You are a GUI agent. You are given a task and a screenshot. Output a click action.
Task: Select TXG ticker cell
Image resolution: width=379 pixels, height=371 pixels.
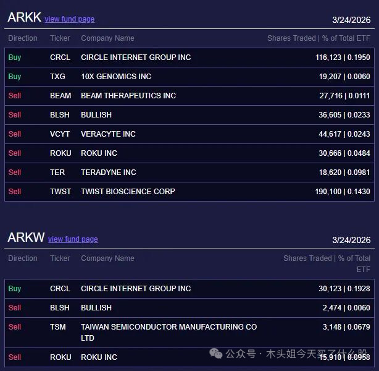[x=57, y=77]
